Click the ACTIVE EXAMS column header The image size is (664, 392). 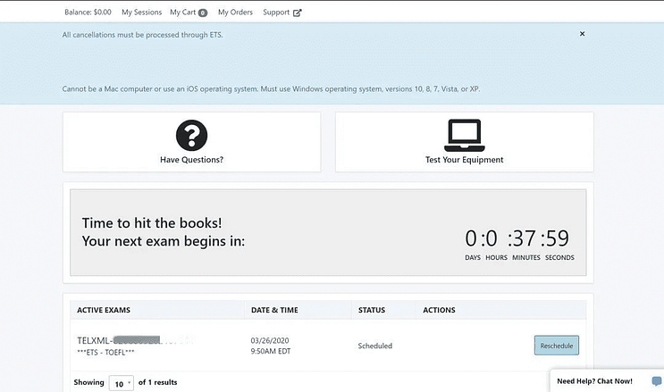104,310
